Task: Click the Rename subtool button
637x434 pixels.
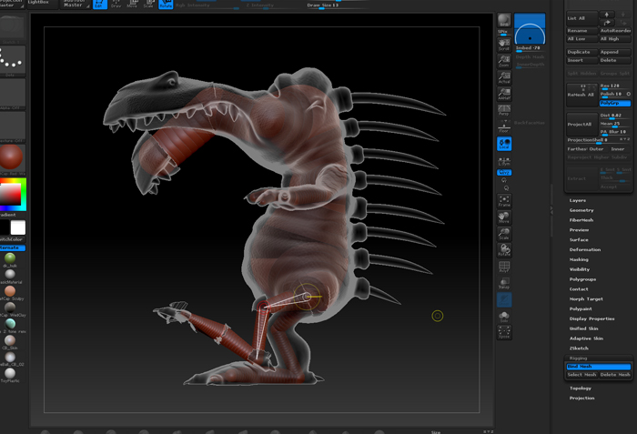Action: [581, 30]
